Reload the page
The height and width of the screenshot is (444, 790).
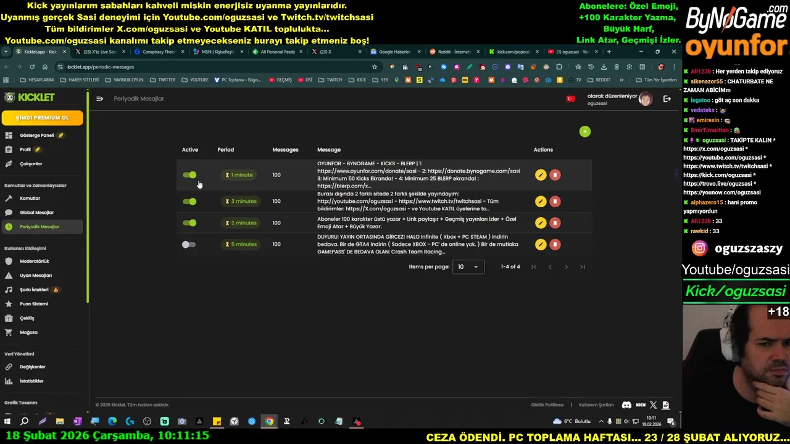tap(32, 67)
